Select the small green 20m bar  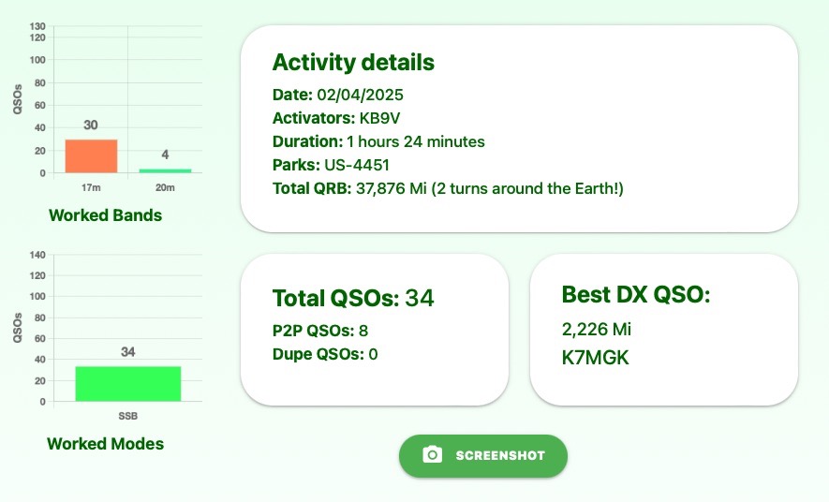[165, 170]
